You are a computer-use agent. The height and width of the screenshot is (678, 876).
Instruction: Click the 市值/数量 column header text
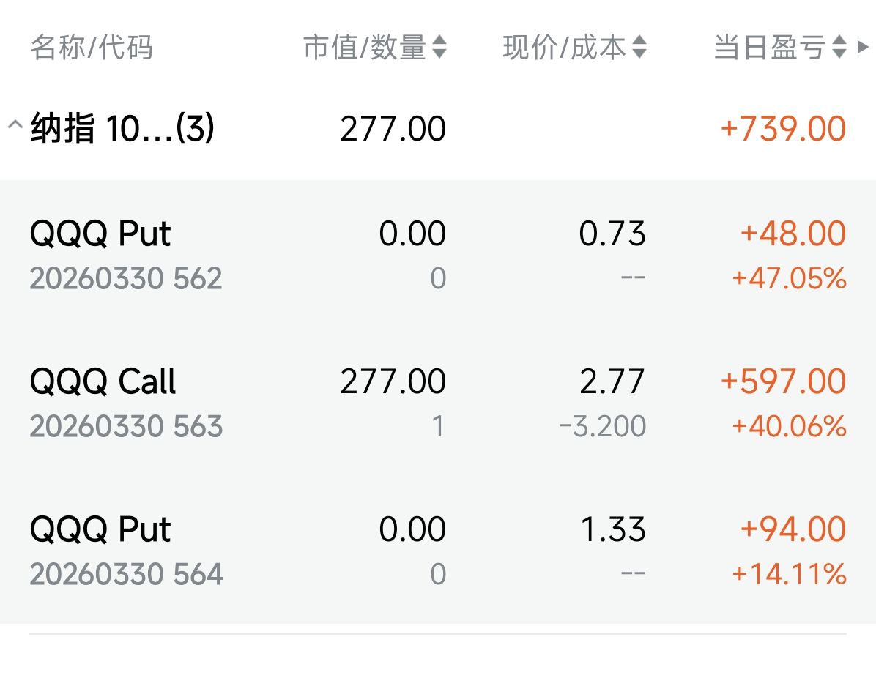tap(365, 48)
